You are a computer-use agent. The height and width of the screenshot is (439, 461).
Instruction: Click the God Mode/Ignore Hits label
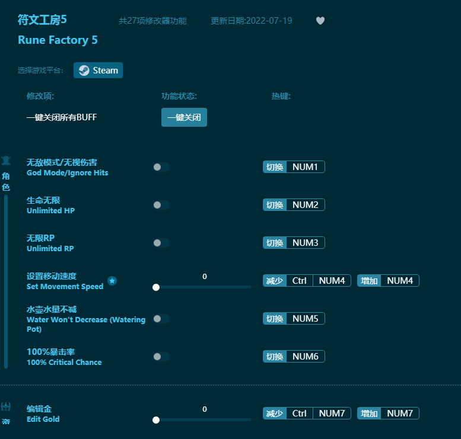67,172
